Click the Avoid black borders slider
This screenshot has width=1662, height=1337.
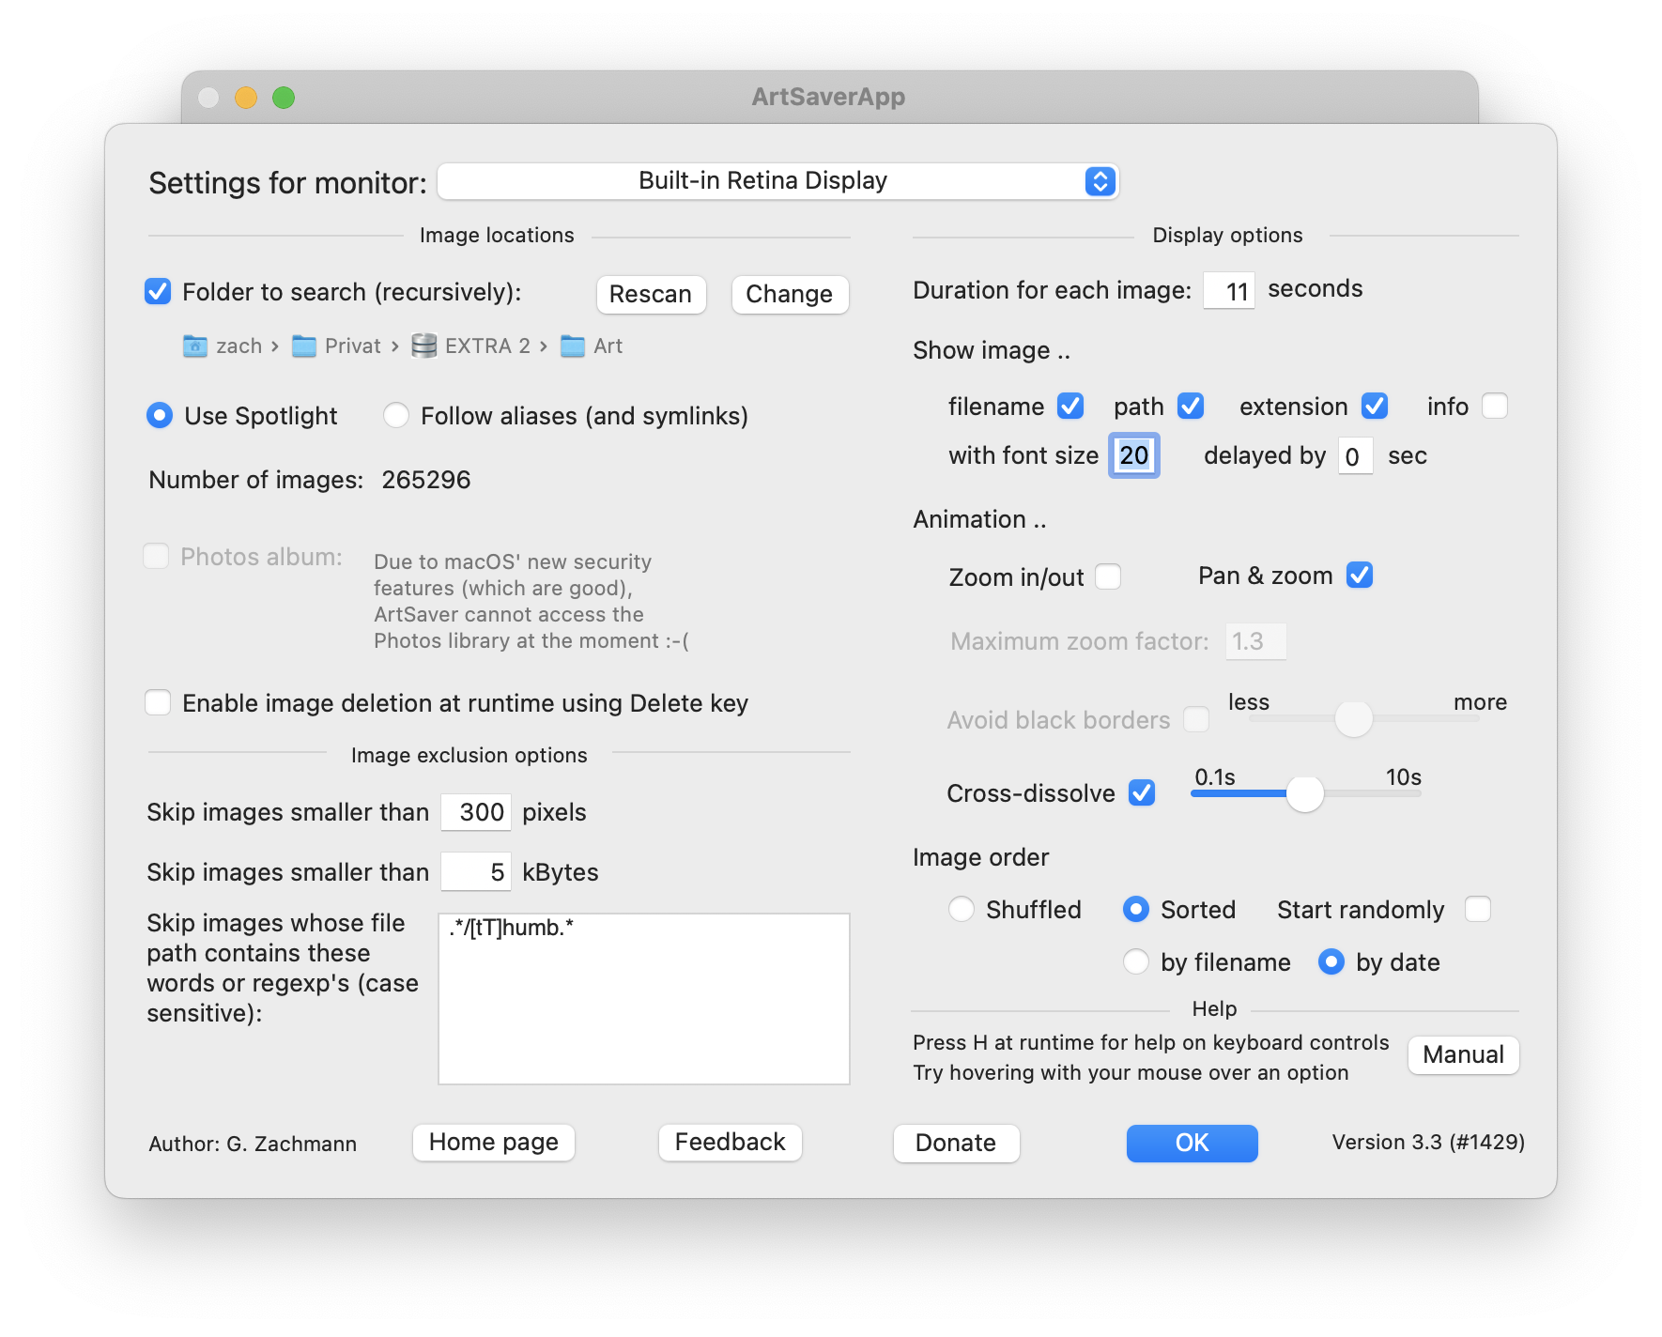point(1363,718)
